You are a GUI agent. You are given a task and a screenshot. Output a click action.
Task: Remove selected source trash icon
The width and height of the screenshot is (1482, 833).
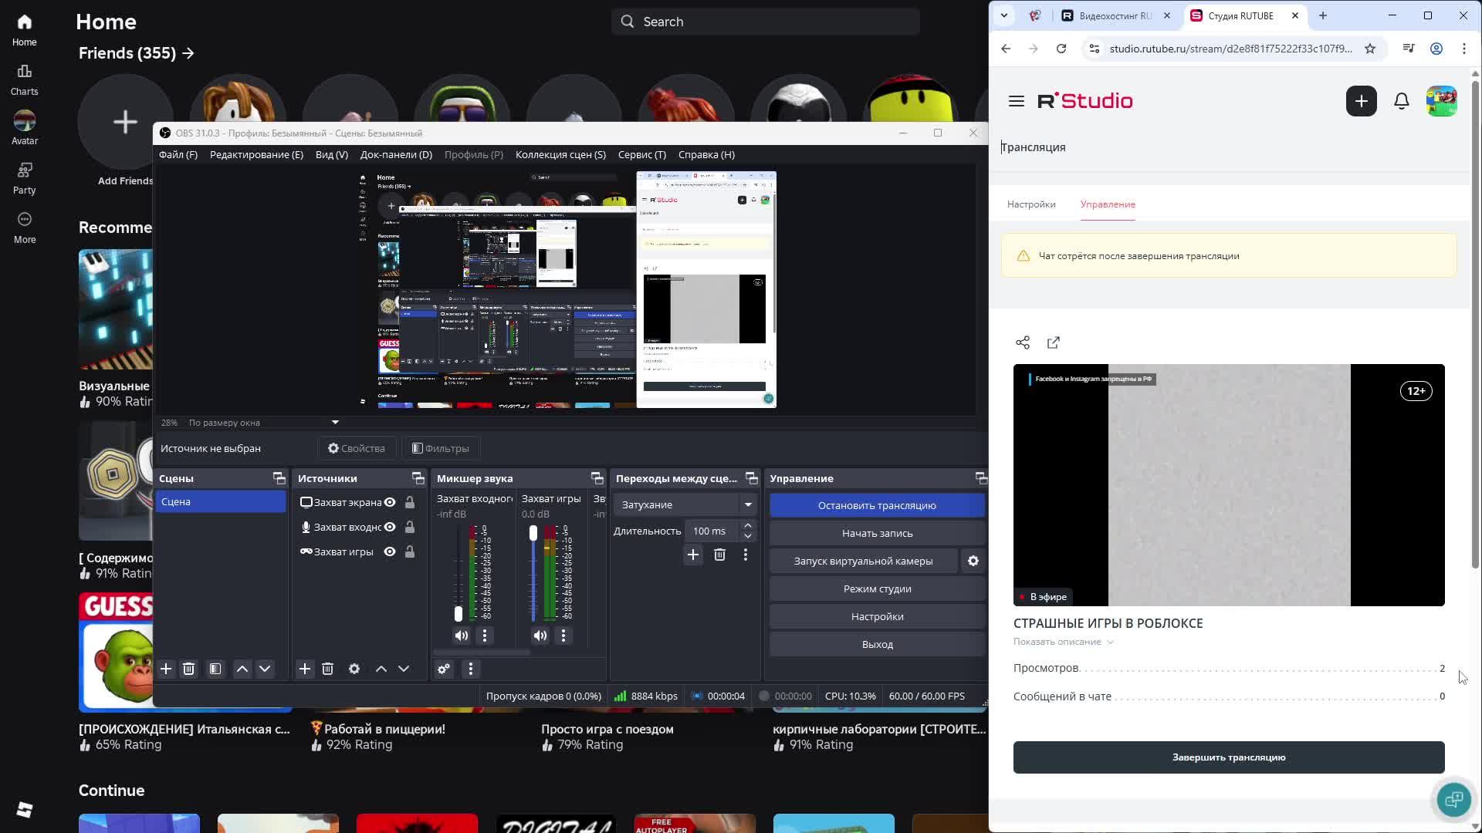(x=327, y=669)
